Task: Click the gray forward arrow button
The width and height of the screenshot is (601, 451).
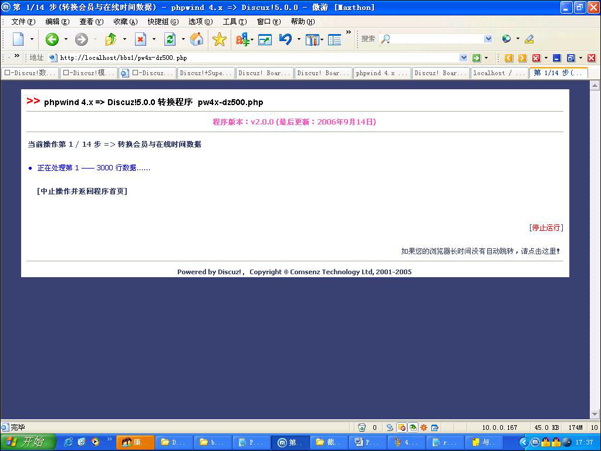Action: [x=81, y=39]
